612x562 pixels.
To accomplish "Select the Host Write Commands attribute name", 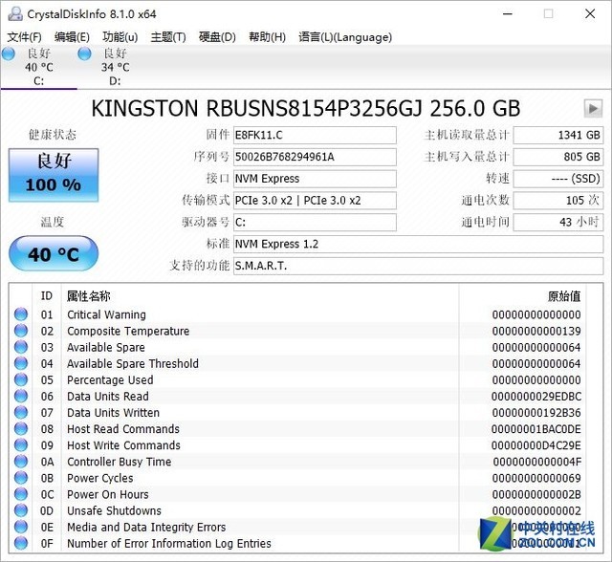I will point(123,445).
